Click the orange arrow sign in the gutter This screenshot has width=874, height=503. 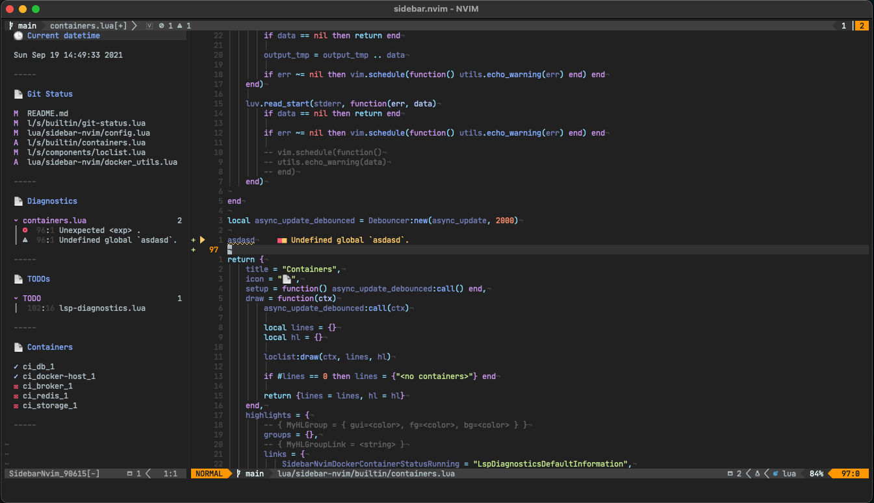pyautogui.click(x=202, y=240)
